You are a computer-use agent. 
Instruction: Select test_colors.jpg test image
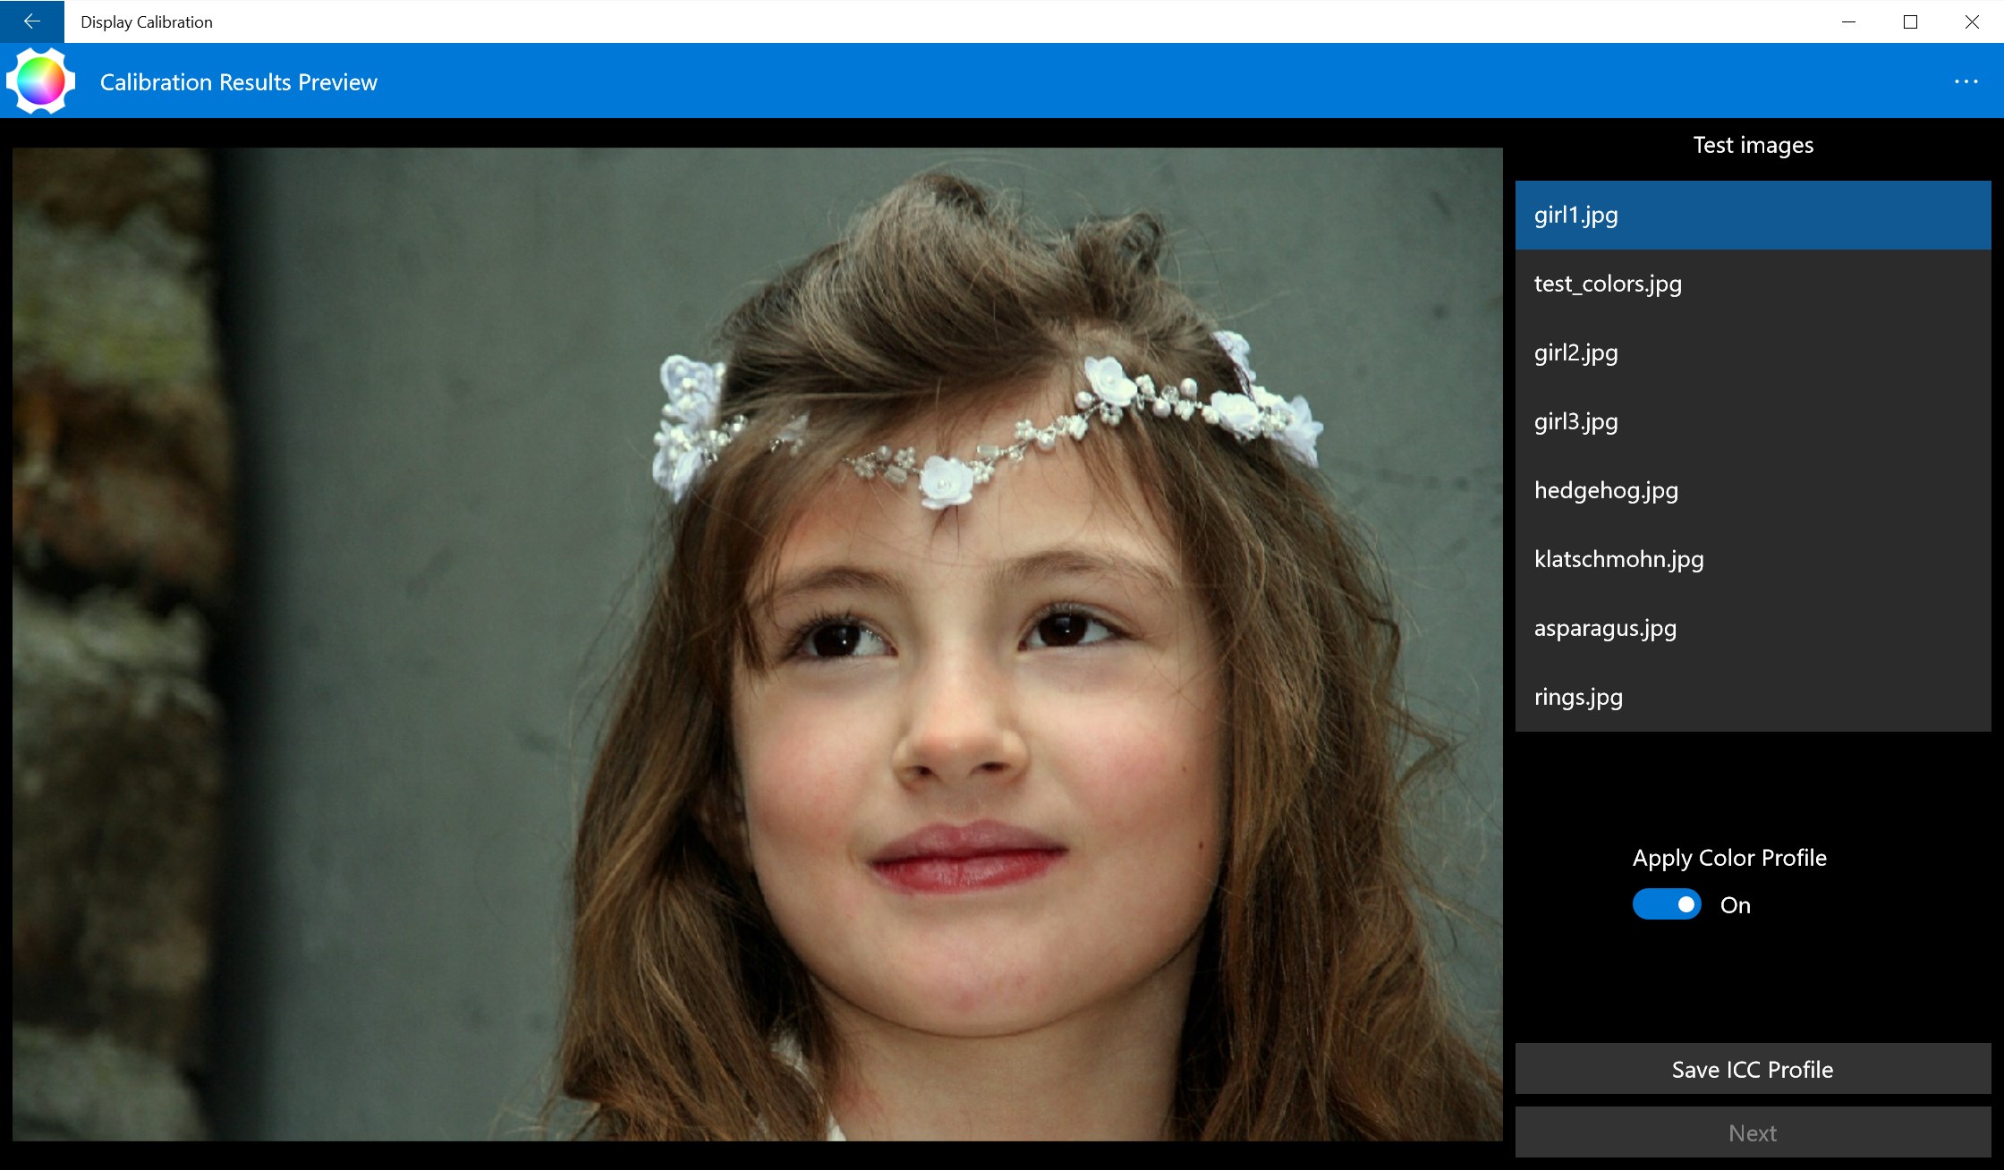click(x=1608, y=284)
